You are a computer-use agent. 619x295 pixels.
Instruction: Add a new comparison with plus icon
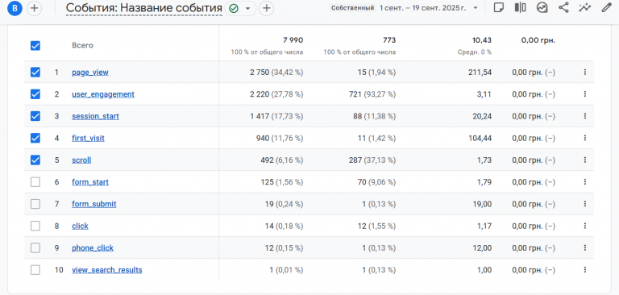[35, 8]
